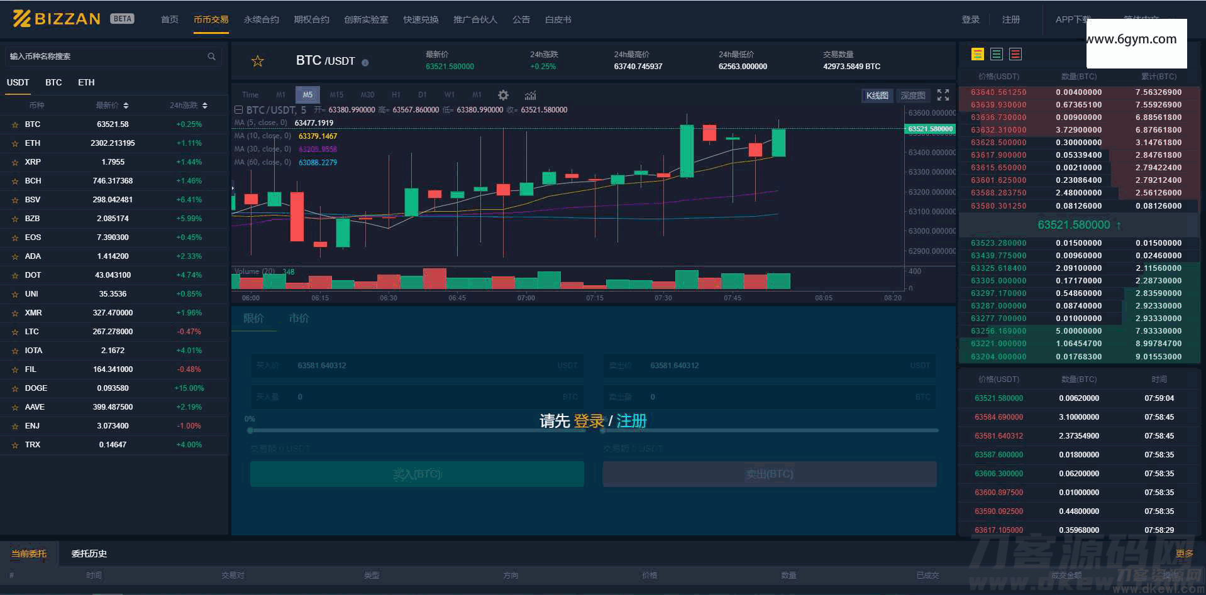Viewport: 1206px width, 595px height.
Task: Click the 注册 link in header
Action: [1010, 19]
